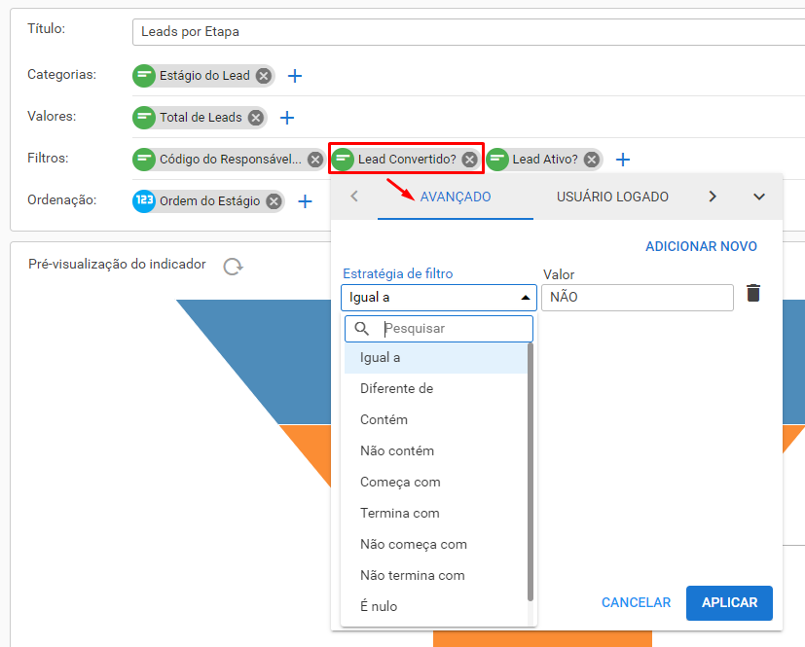Focus the Pesquisar search field
Image resolution: width=805 pixels, height=647 pixels.
(439, 329)
